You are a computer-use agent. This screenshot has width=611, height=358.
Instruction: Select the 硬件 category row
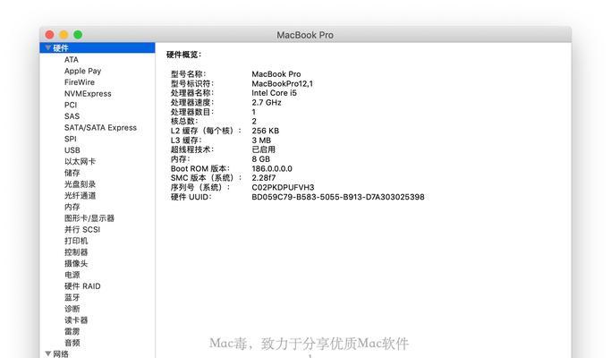98,48
